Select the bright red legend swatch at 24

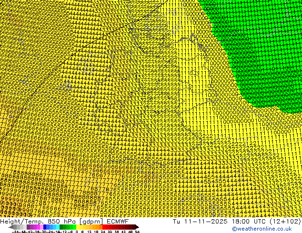(104, 227)
